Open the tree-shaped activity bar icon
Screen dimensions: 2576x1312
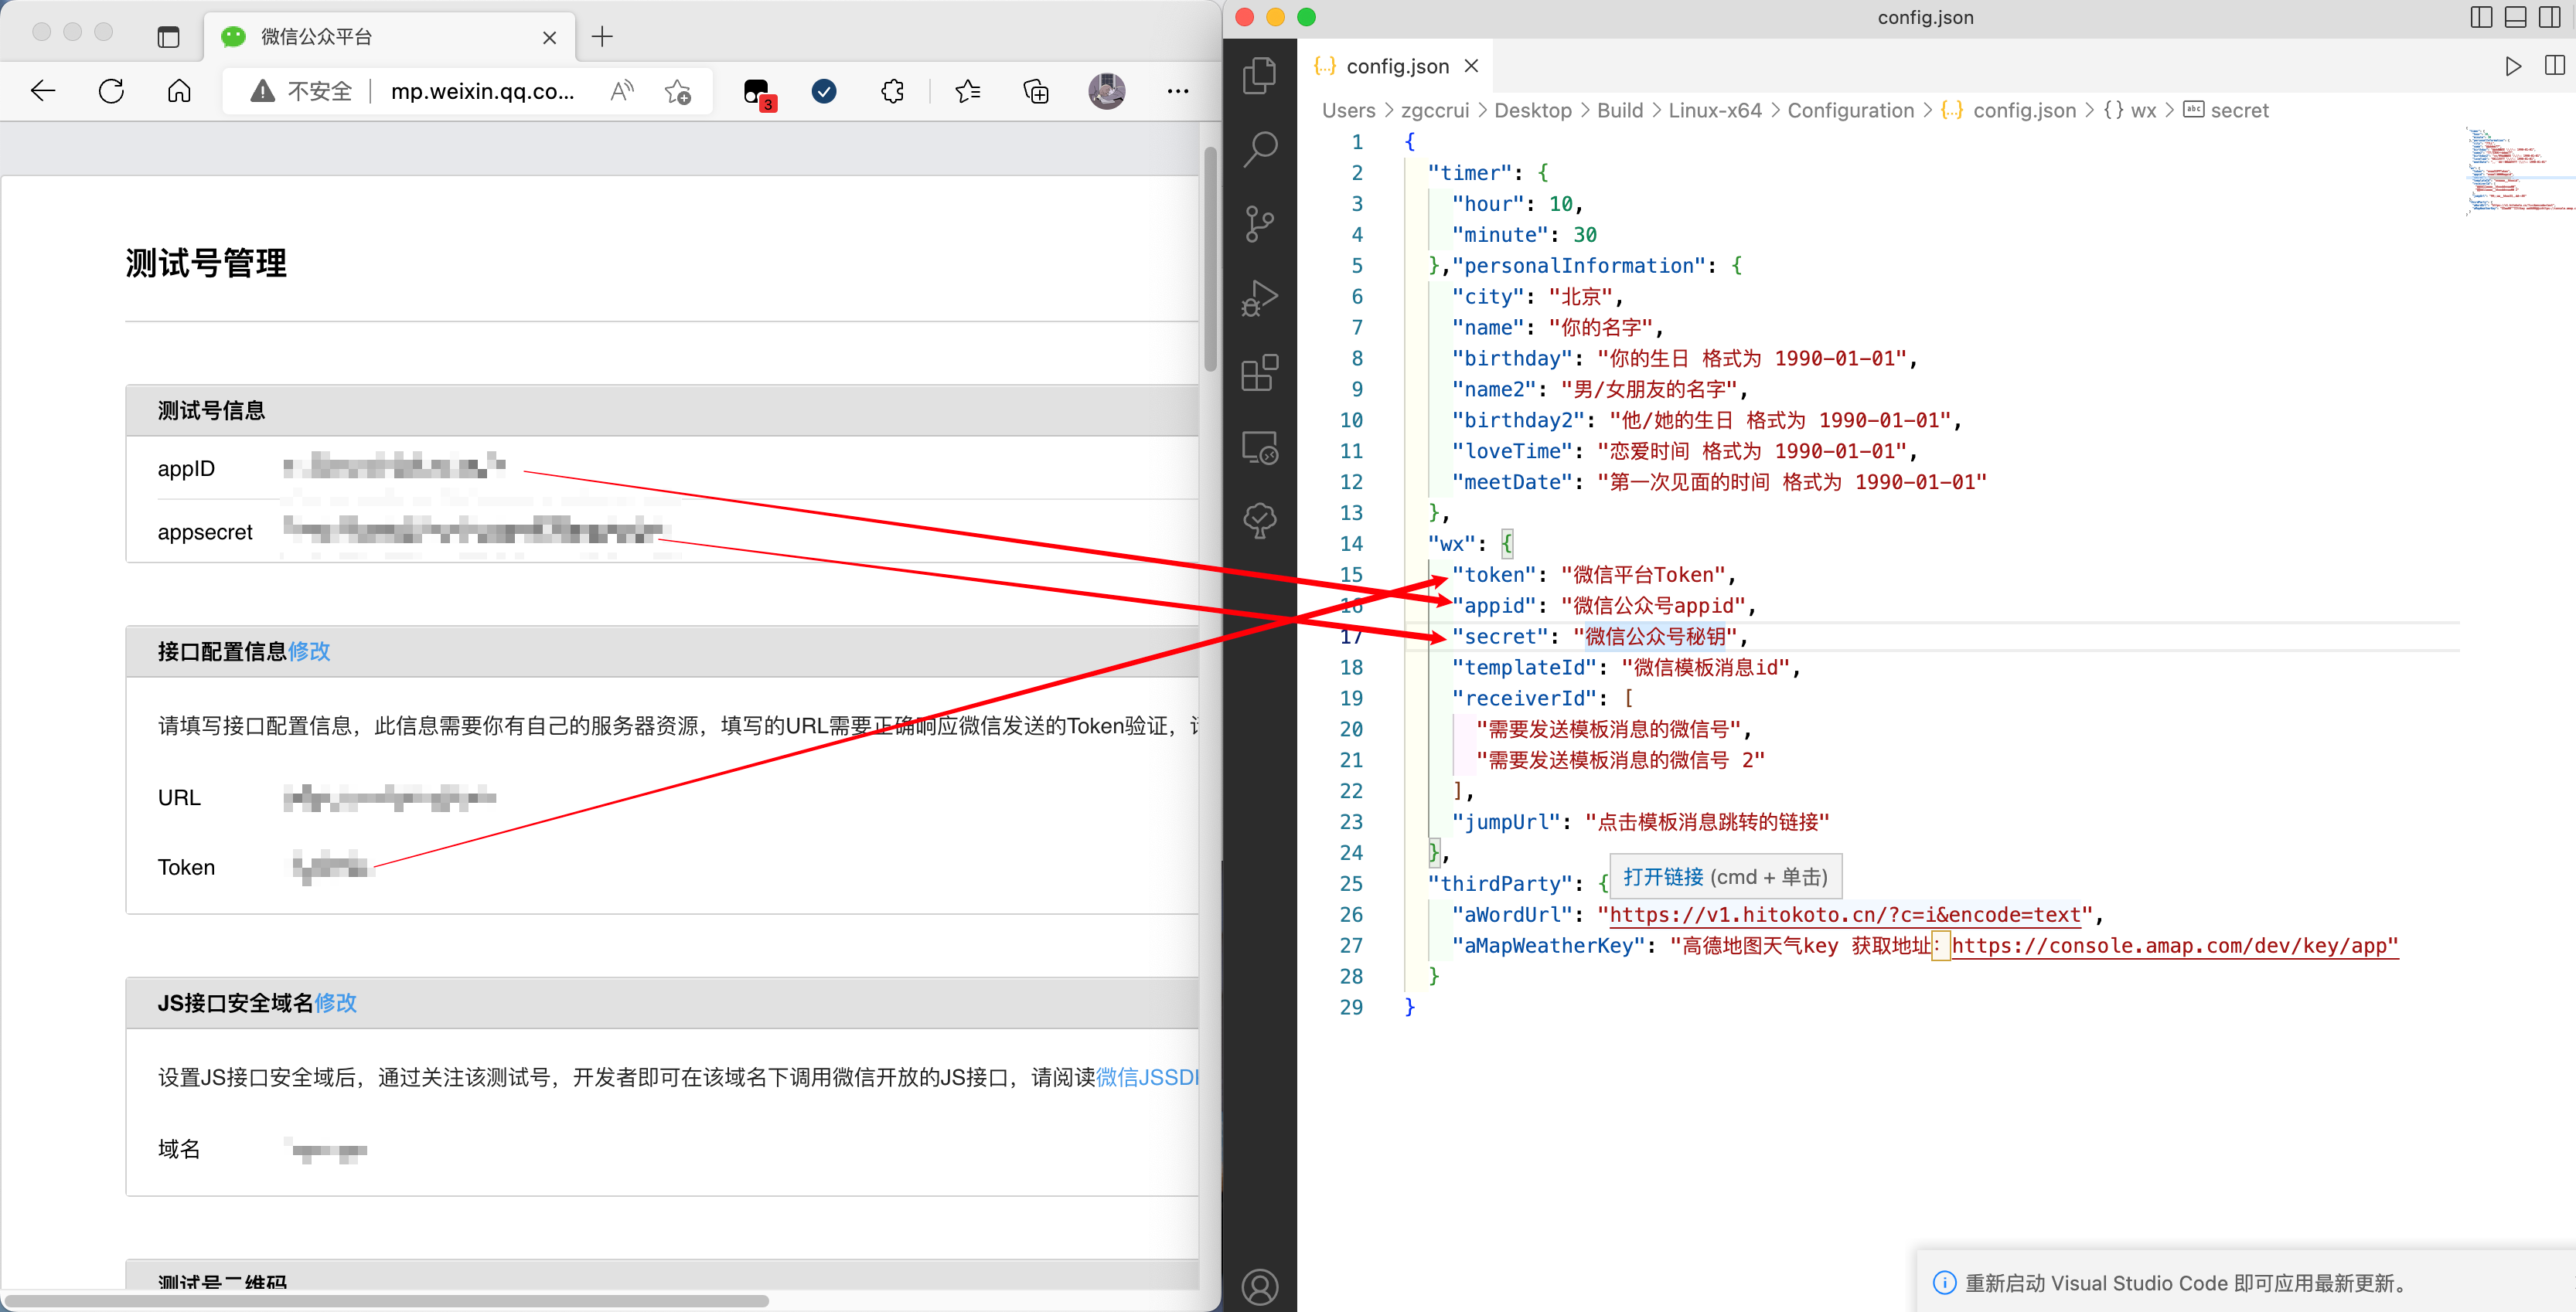pyautogui.click(x=1260, y=521)
